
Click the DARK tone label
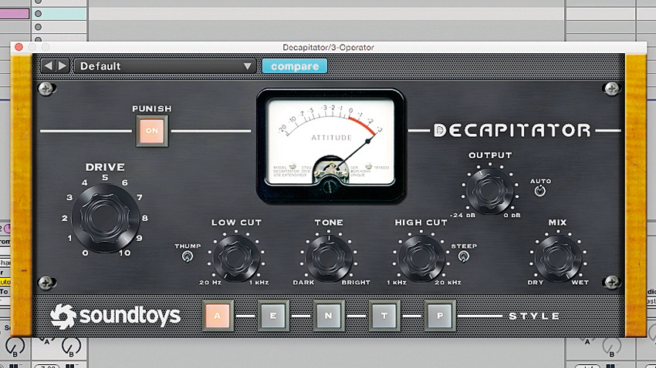click(x=303, y=283)
